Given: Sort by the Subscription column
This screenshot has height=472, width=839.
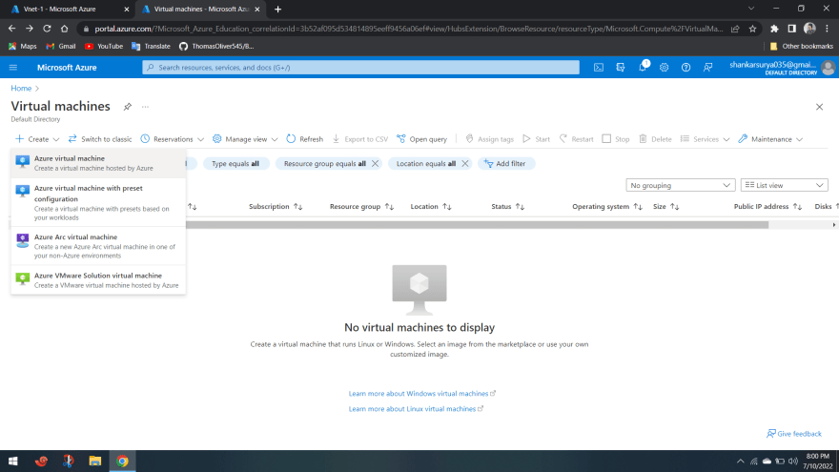Looking at the screenshot, I should tap(276, 207).
